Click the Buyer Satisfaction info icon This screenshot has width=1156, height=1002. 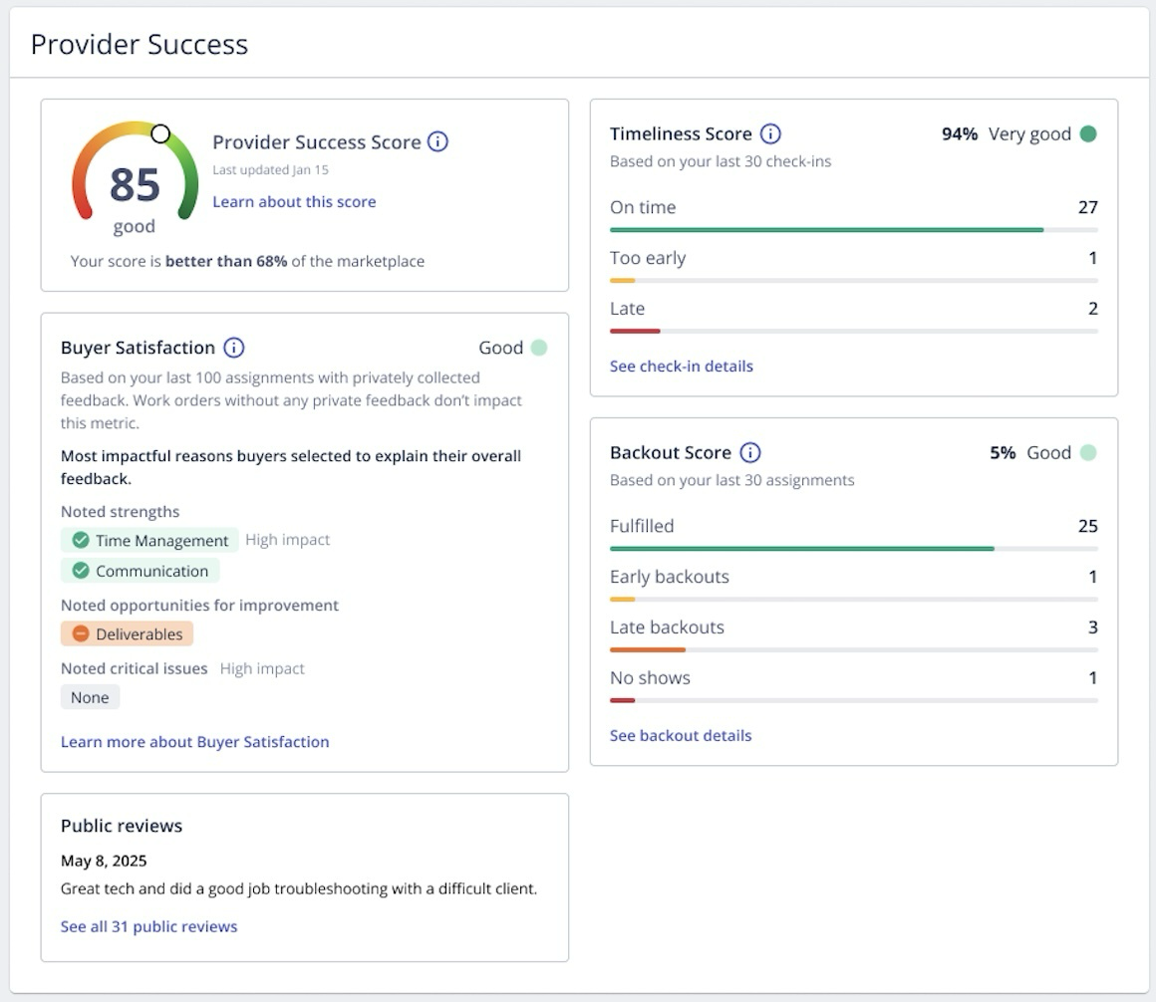pos(233,348)
